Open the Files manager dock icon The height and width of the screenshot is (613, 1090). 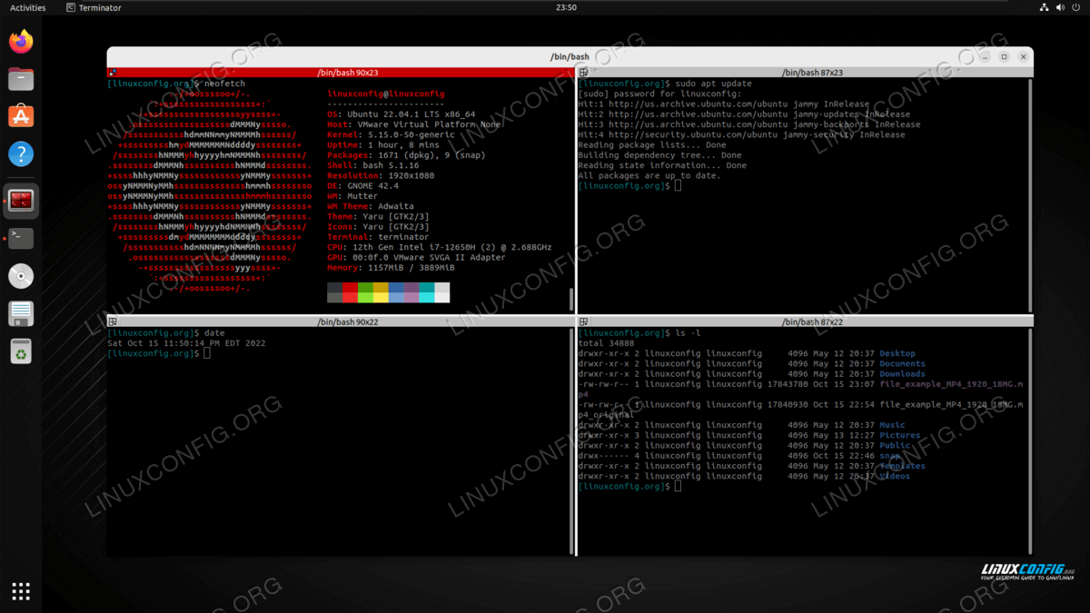21,79
